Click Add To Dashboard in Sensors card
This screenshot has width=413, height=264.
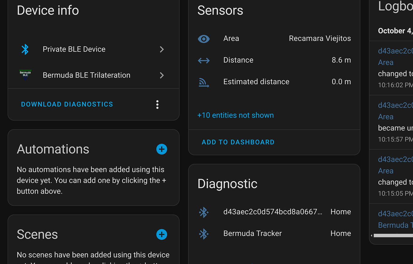[238, 142]
